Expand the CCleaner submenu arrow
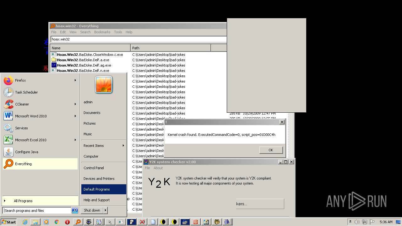This screenshot has width=402, height=226. pos(75,104)
